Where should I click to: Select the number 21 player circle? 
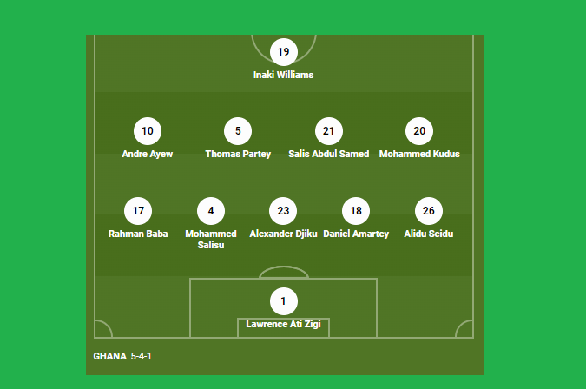pyautogui.click(x=329, y=131)
